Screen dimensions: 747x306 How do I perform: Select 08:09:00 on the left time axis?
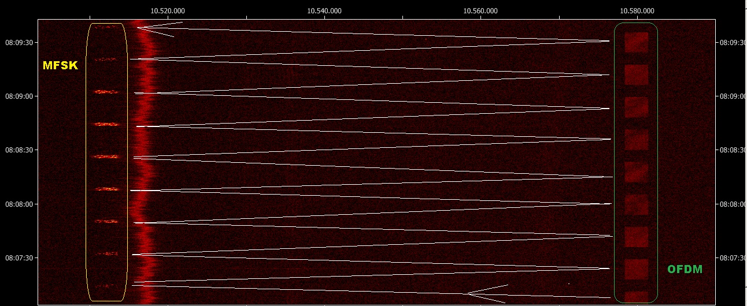[19, 96]
